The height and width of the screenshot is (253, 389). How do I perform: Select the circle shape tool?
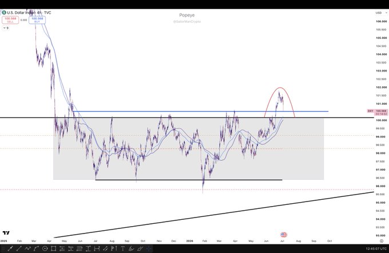pos(45,248)
